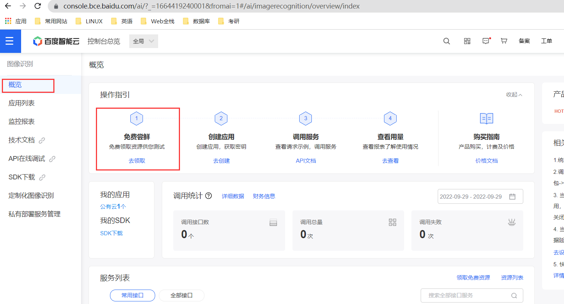Open 控制台总览 in header

104,41
